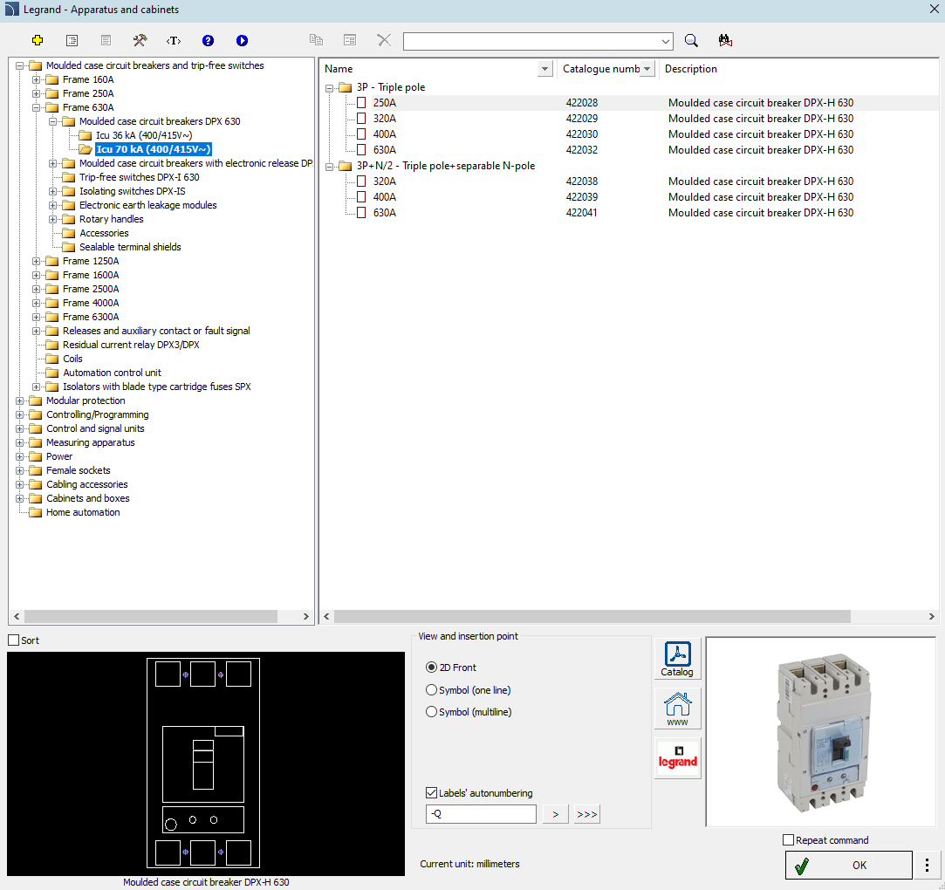Open the www home website icon
The image size is (945, 890).
click(x=677, y=708)
